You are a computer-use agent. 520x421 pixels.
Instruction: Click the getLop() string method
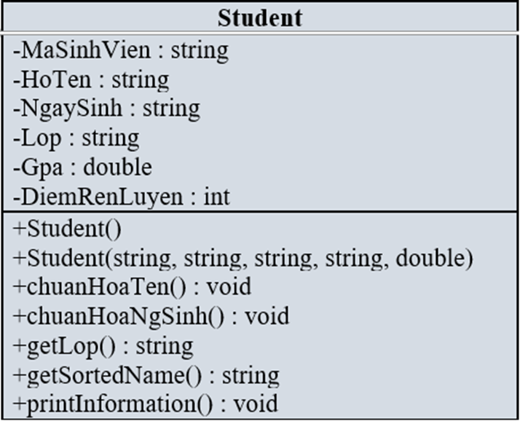pos(103,346)
